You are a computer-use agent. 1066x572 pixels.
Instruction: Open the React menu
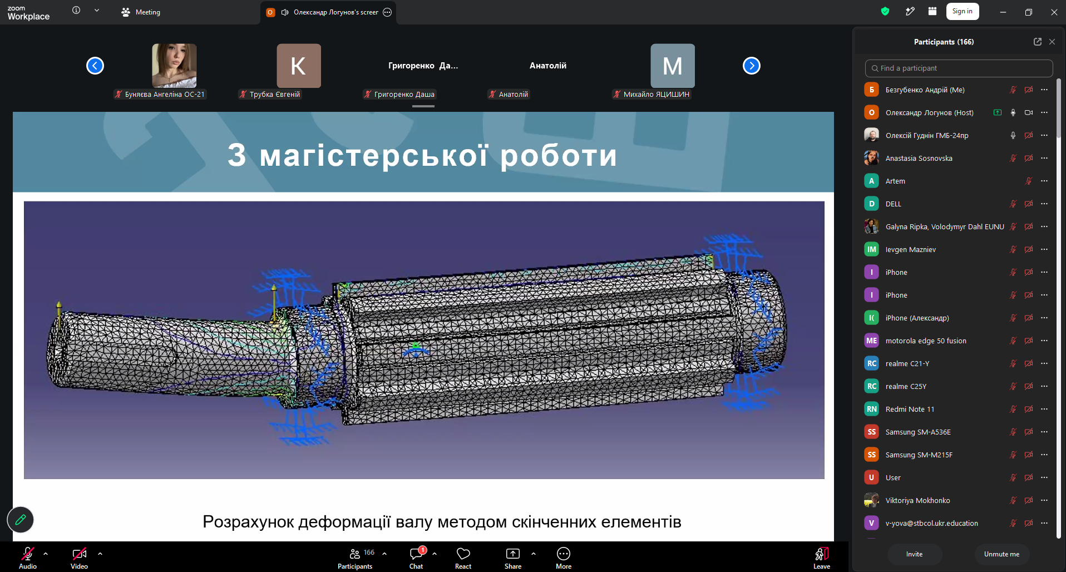(463, 558)
